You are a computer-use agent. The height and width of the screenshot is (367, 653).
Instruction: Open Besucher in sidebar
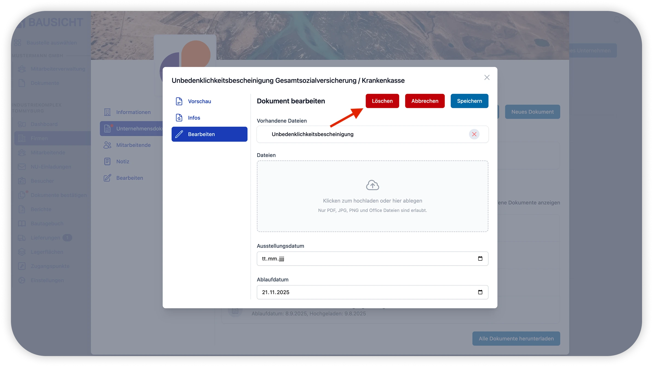coord(42,181)
